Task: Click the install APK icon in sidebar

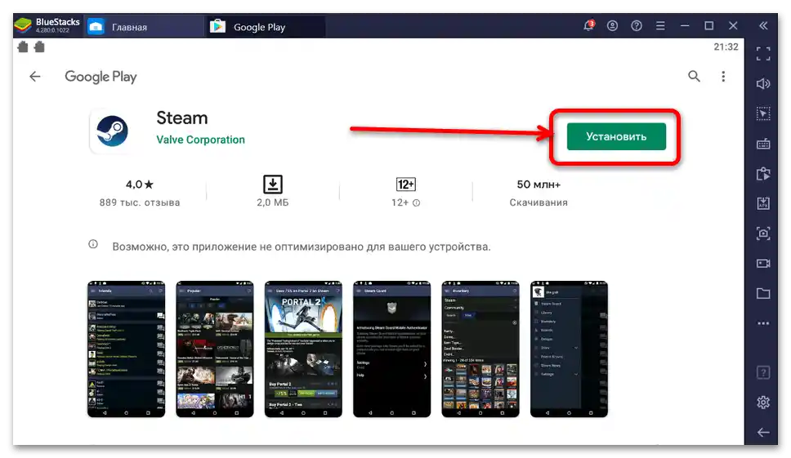Action: pyautogui.click(x=763, y=203)
